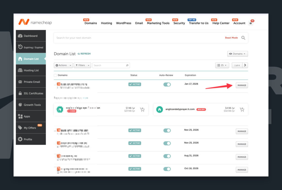Image resolution: width=282 pixels, height=190 pixels.
Task: Click the search magnifier icon
Action: (x=243, y=38)
